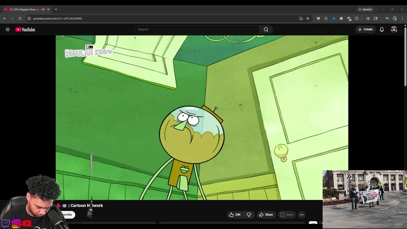Open bookmarks star-list icon in toolbar
Image resolution: width=407 pixels, height=229 pixels.
click(x=368, y=18)
